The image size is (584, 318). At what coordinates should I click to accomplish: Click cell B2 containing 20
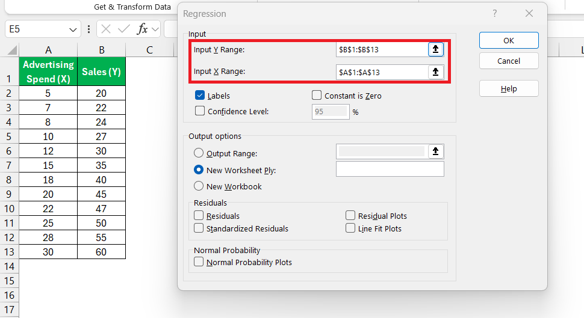[101, 93]
